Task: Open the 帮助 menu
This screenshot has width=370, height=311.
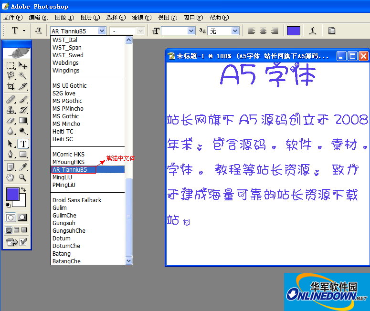Action: [219, 18]
